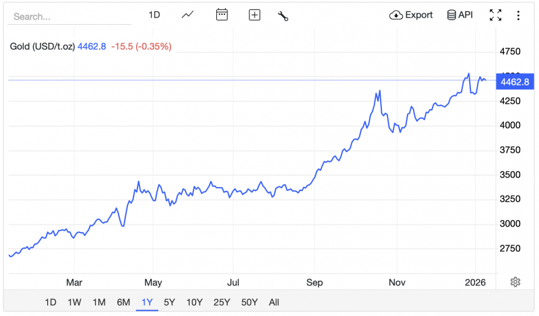Select the 1D time range tab

(x=51, y=302)
